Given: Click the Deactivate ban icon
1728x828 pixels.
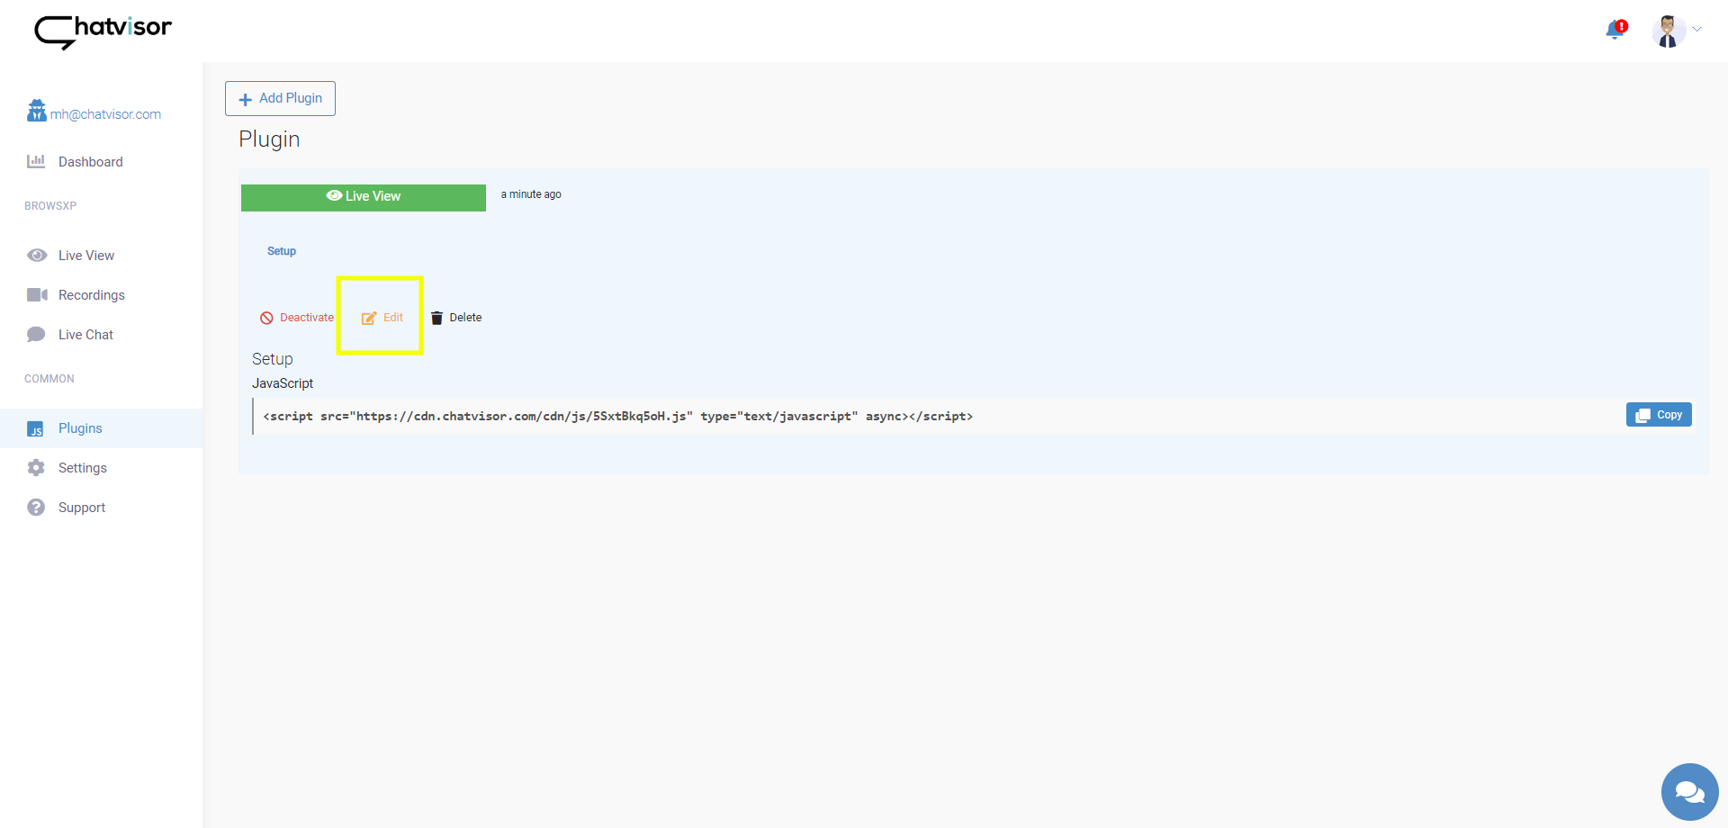Looking at the screenshot, I should (266, 318).
